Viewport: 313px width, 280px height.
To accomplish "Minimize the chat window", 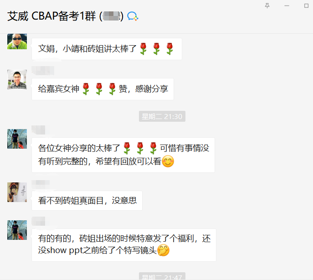I will (x=287, y=6).
